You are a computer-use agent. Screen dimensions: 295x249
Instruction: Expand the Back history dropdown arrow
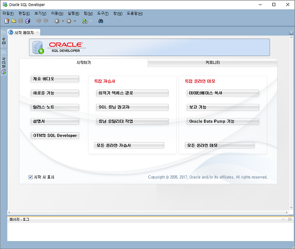click(63, 21)
